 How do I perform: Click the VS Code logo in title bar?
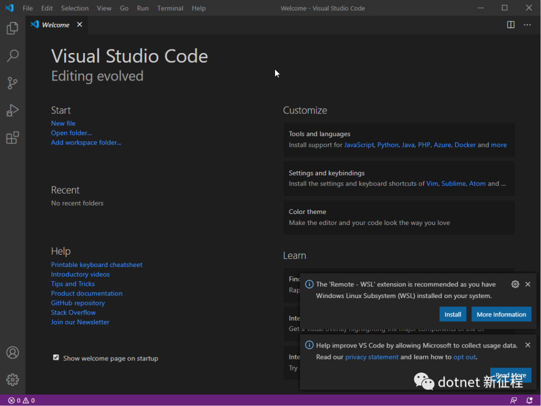(10, 8)
